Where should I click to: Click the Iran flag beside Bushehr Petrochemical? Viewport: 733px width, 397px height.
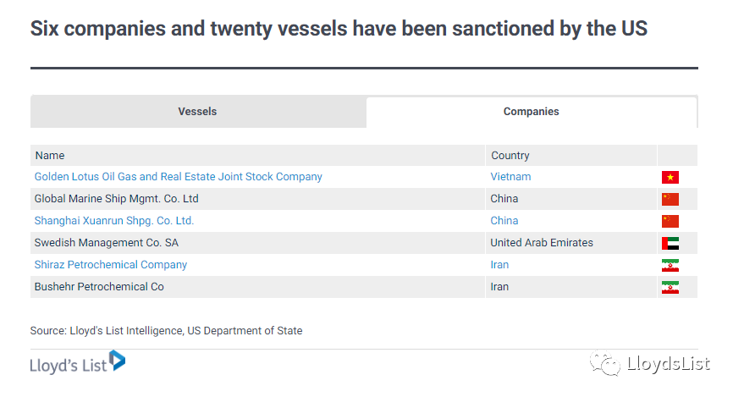[670, 287]
